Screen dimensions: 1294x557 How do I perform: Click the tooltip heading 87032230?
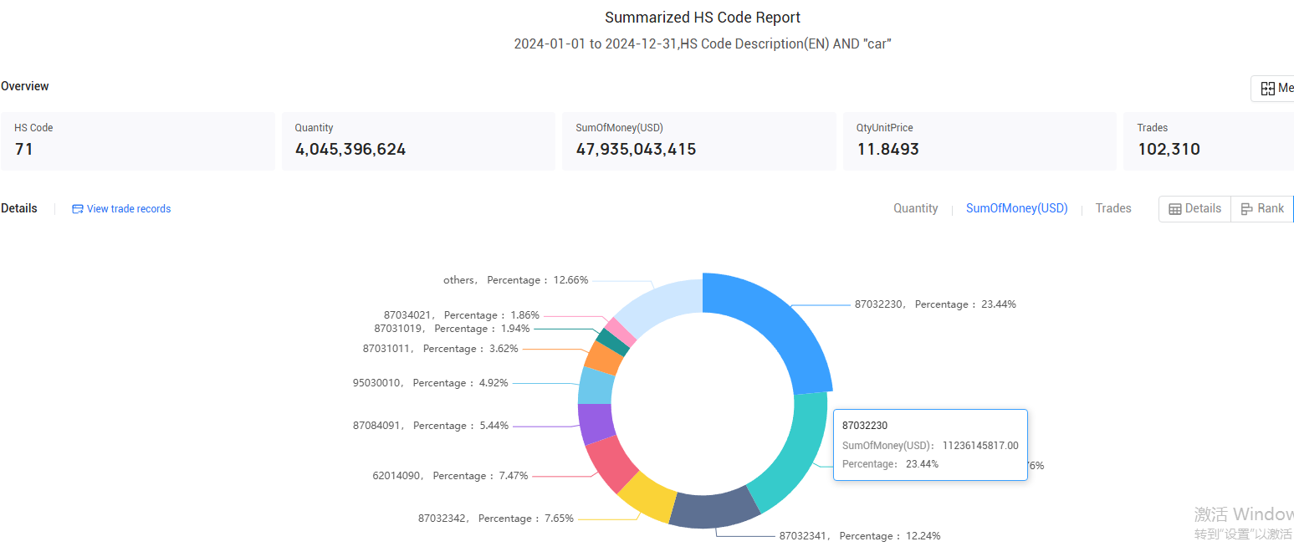click(865, 426)
